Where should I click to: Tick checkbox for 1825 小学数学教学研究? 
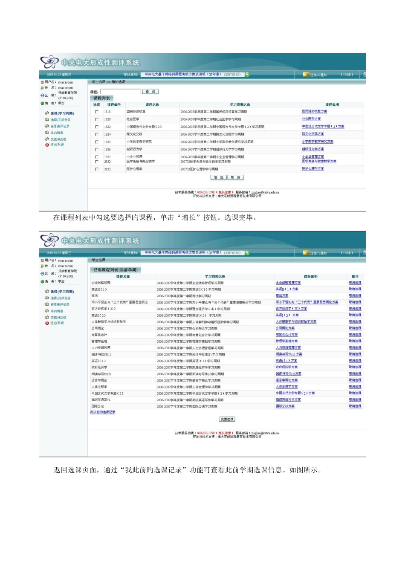pos(97,142)
